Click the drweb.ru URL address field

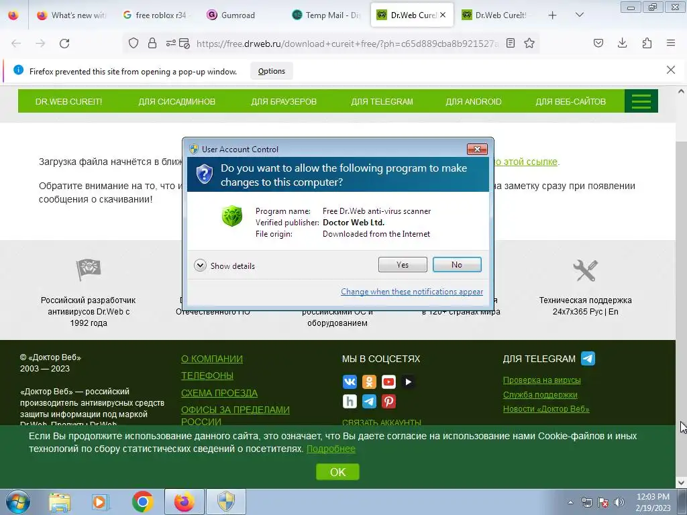click(x=348, y=44)
